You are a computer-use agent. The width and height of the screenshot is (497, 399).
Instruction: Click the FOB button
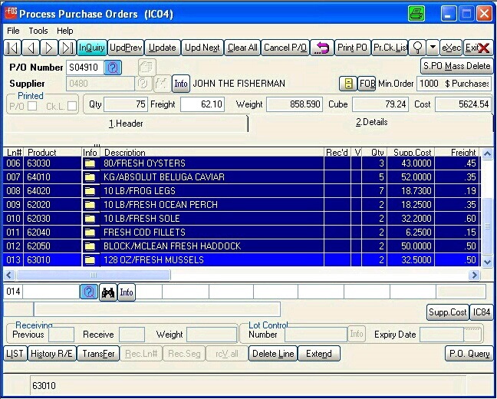[x=367, y=84]
